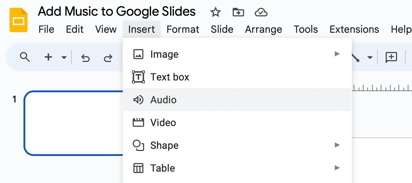Choose Image from the Insert menu
Image resolution: width=412 pixels, height=183 pixels.
coord(237,54)
